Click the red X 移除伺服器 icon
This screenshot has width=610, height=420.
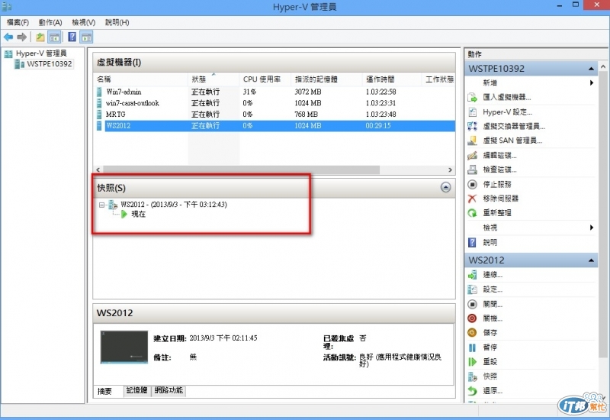click(x=472, y=199)
